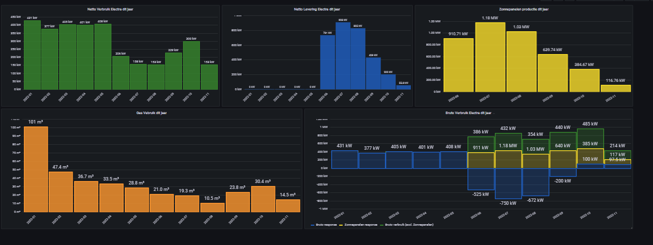
Task: Select the 21.0 m³ orange gas bar
Action: (x=162, y=203)
